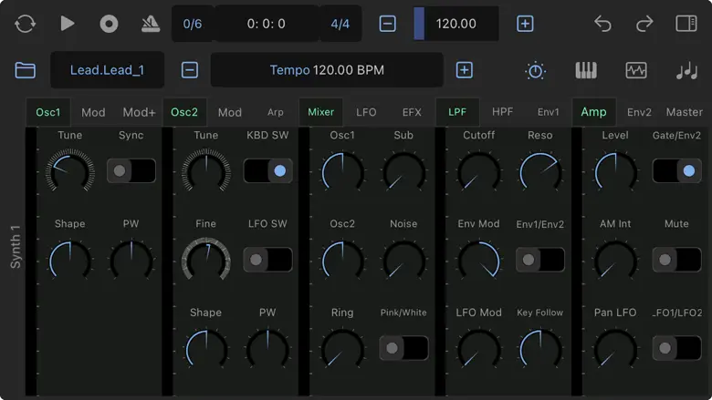Click plus button beside Tempo parameter
Screen dimensions: 712x400
[464, 70]
